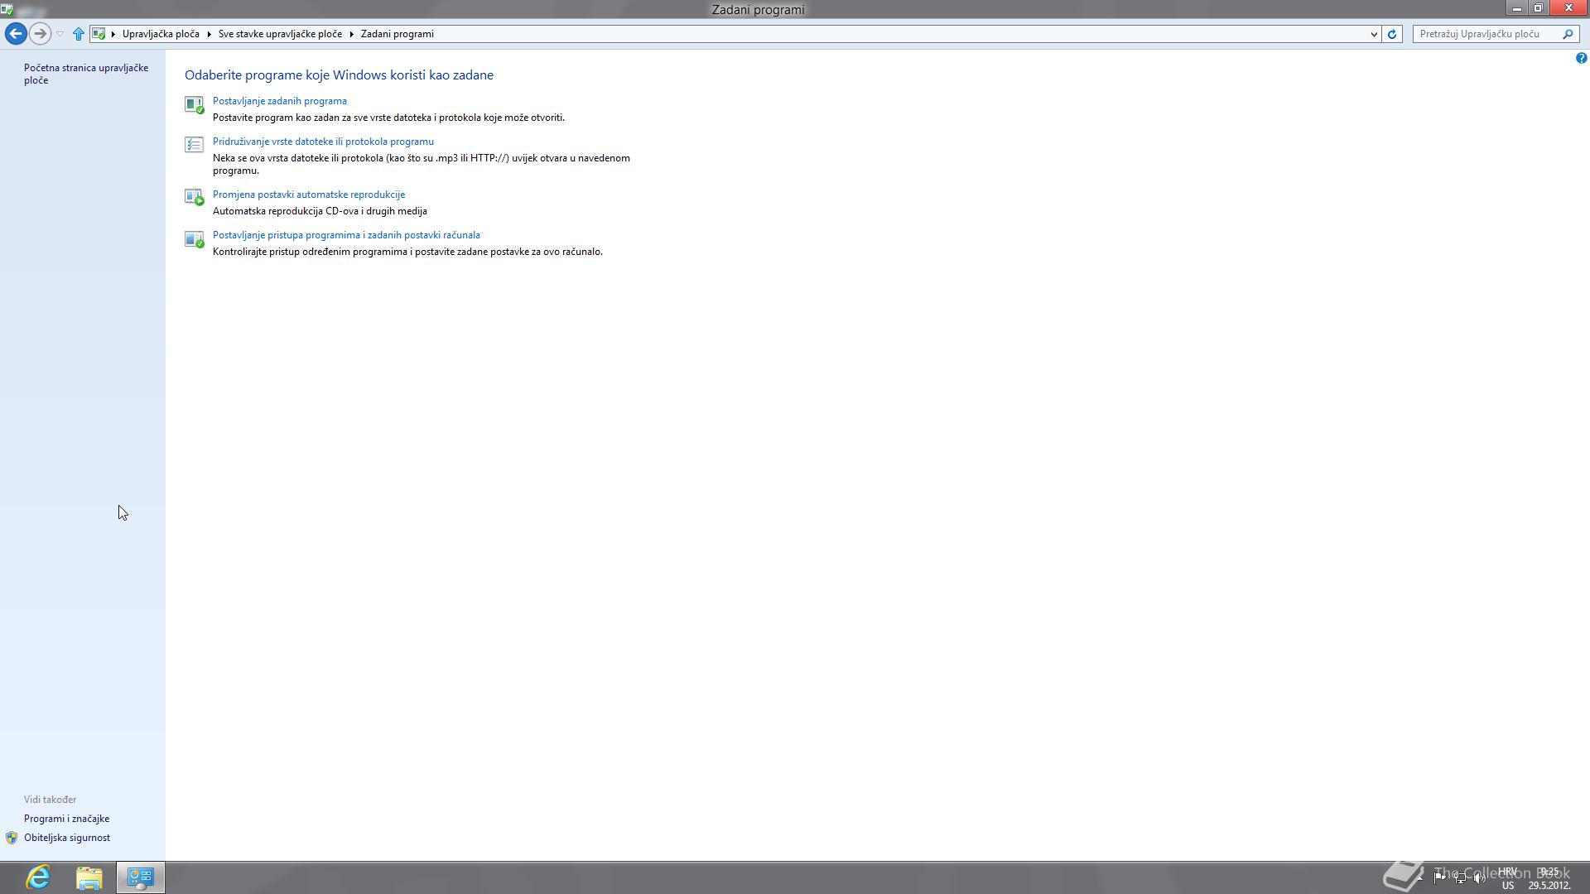Open Pridruživanje vrste datoteke ili protokola programu

[323, 142]
